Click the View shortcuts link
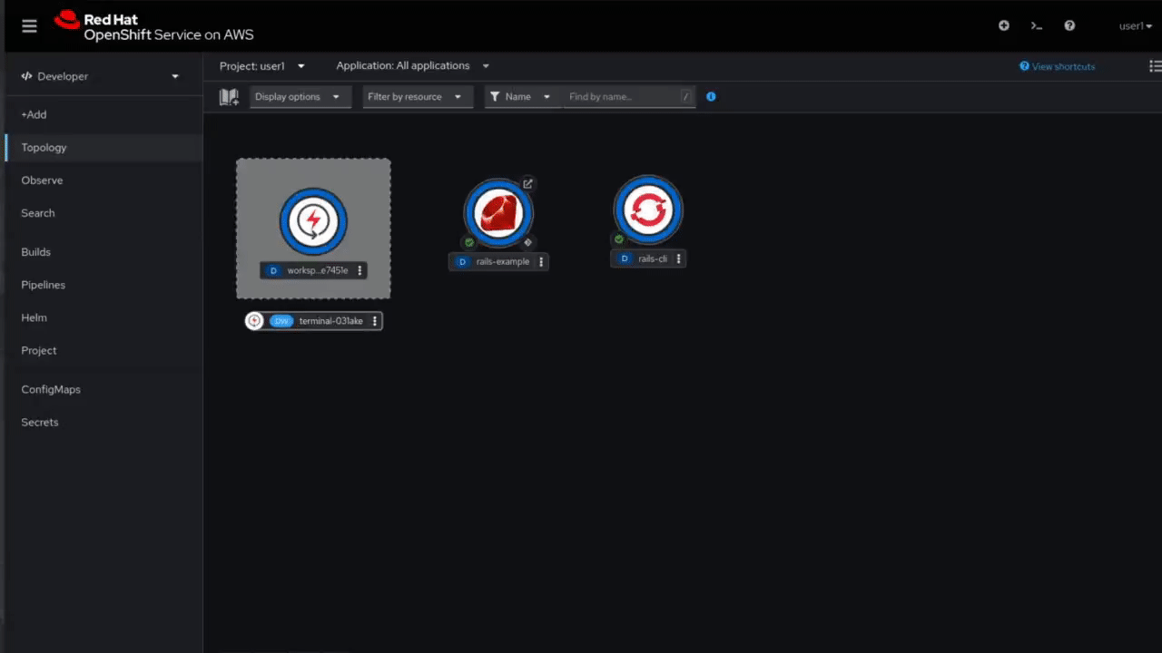Viewport: 1162px width, 653px height. point(1057,66)
